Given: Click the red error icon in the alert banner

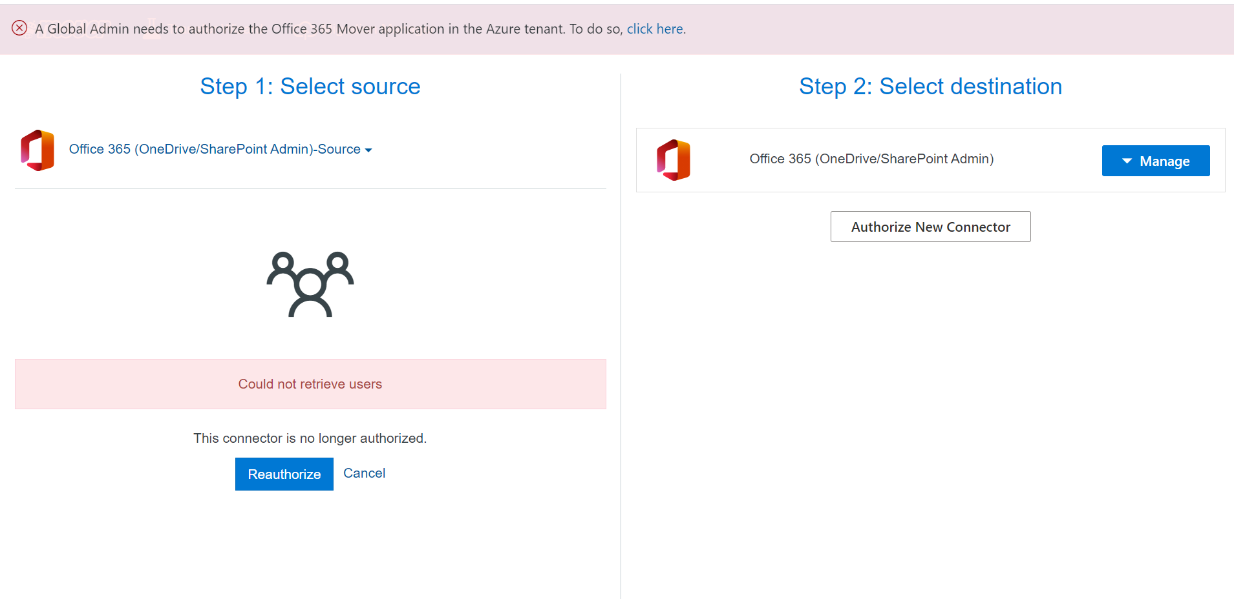Looking at the screenshot, I should click(x=19, y=28).
